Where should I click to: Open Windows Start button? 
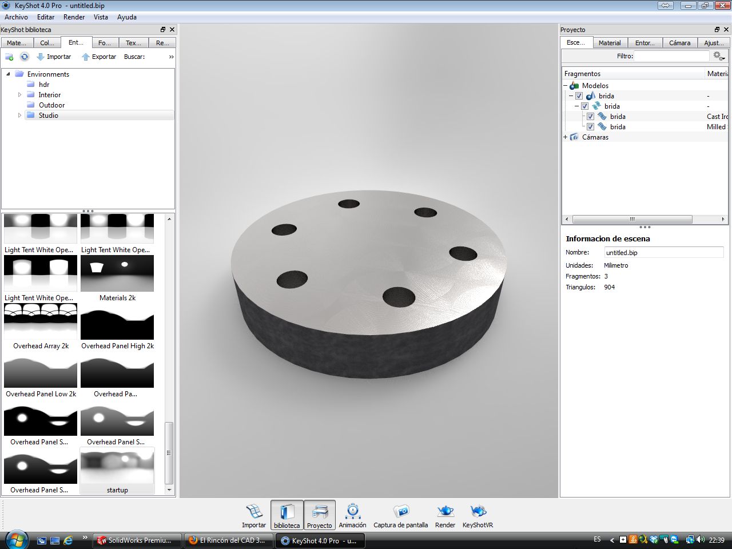[15, 539]
